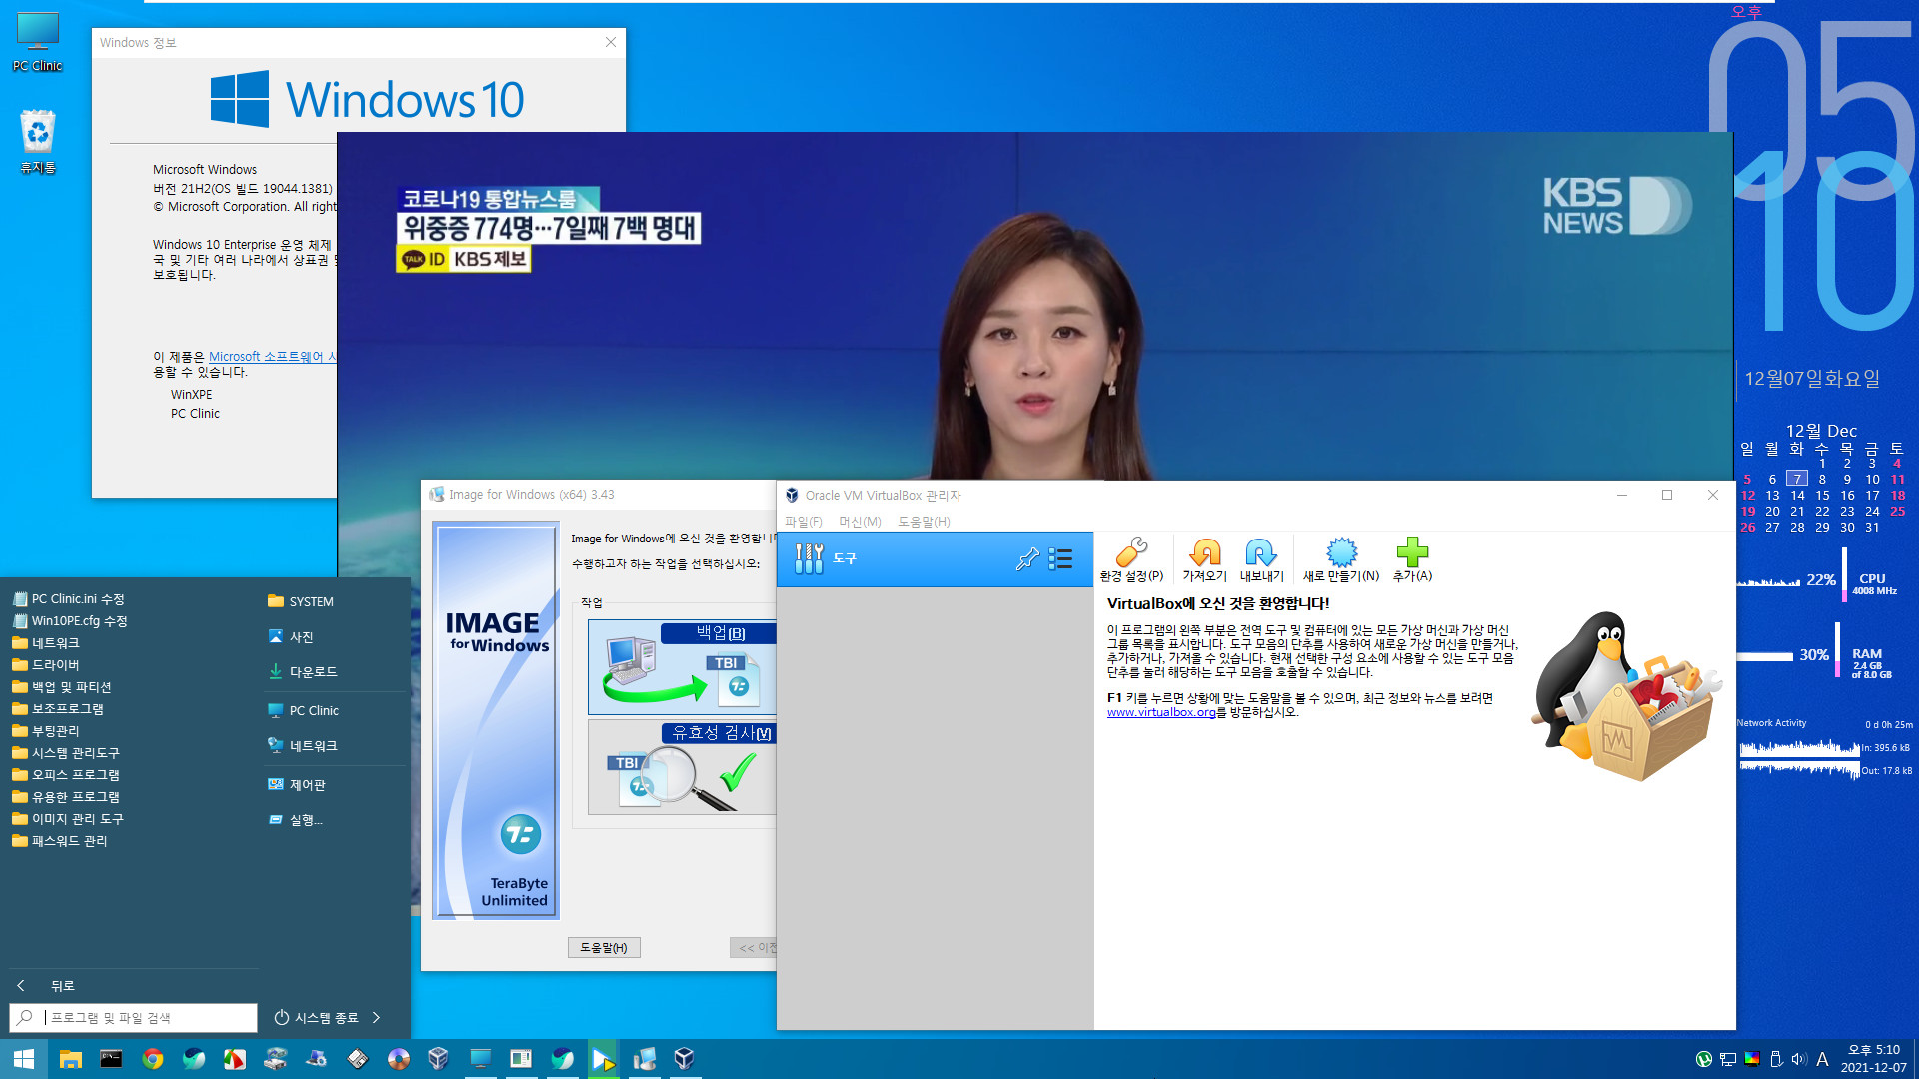Open the taskbar clock showing 오후 5:10
Viewport: 1919px width, 1079px height.
coord(1874,1059)
